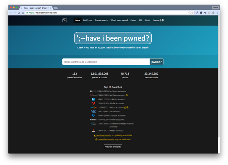Click the Dropbox logo icon

tap(93, 116)
